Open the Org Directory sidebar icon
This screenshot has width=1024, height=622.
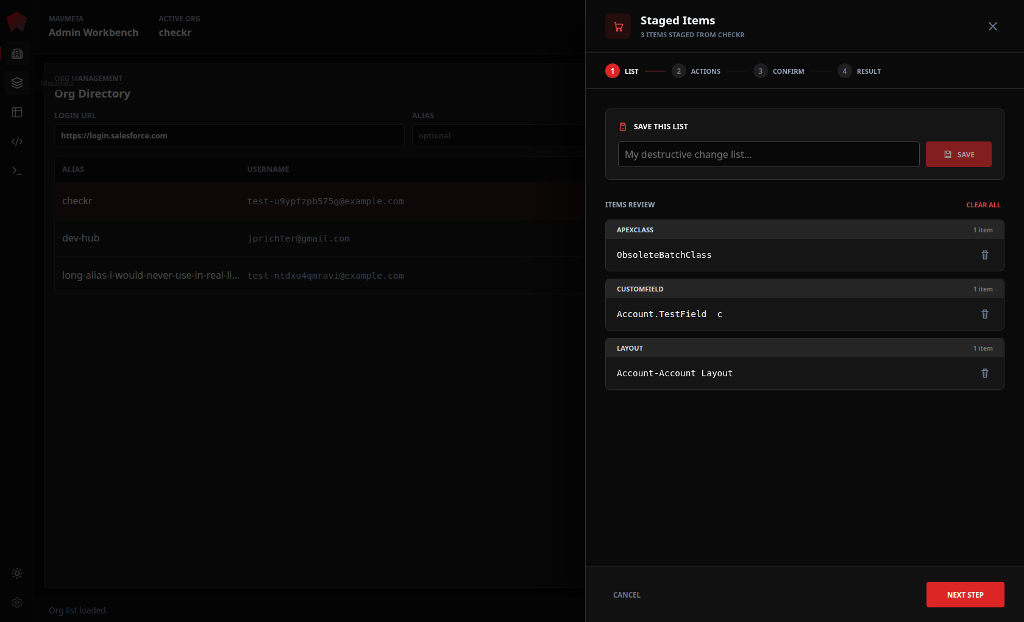point(17,54)
